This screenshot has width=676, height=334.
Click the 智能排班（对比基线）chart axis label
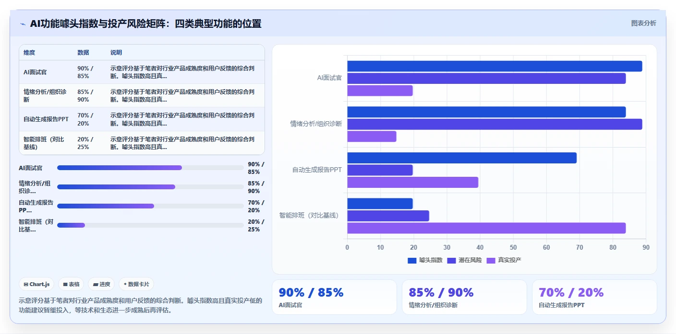pyautogui.click(x=310, y=216)
